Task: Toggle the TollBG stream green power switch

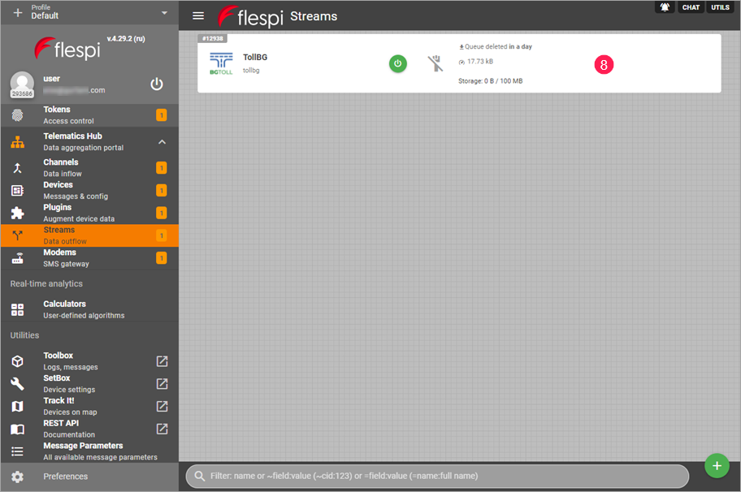Action: point(397,64)
